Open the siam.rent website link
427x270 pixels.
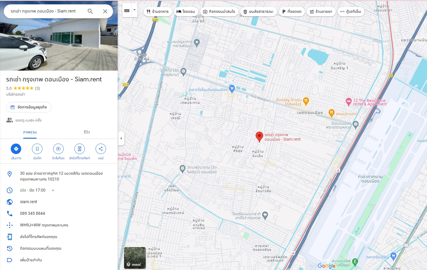28,202
